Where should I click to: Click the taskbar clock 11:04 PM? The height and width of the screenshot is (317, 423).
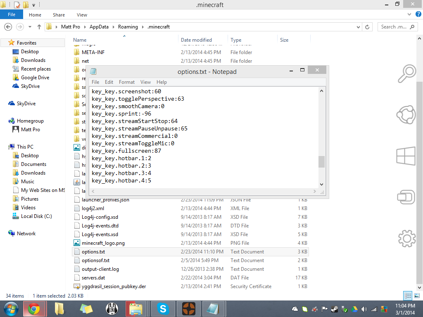[x=405, y=306]
